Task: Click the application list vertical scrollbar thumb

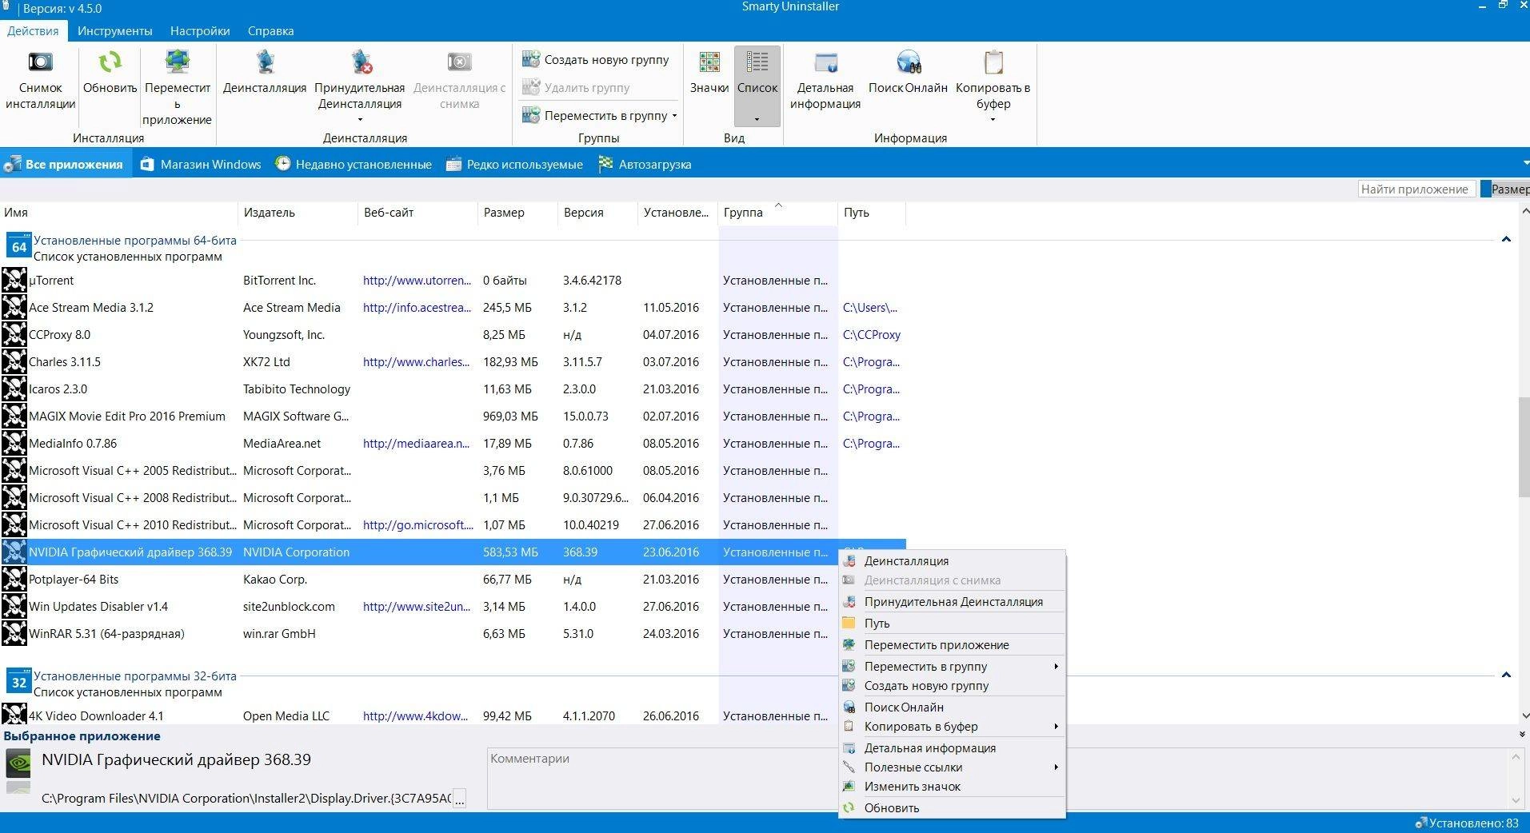Action: 1523,447
